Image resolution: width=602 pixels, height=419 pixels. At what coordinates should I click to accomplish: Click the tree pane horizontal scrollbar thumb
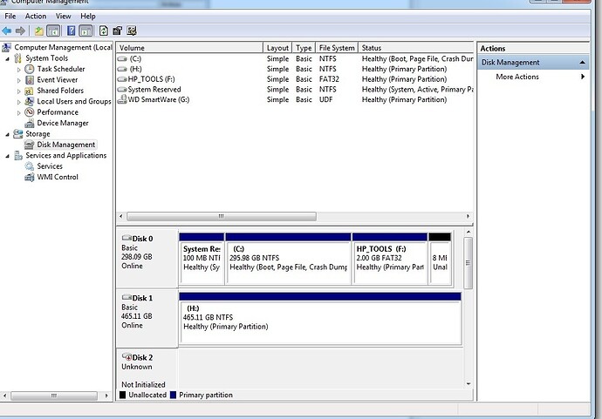pos(54,395)
